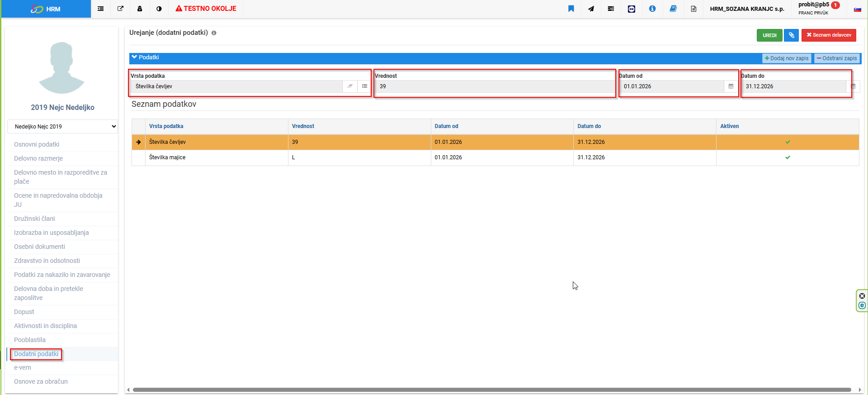Open Pooblastila menu item
This screenshot has width=868, height=395.
pyautogui.click(x=30, y=340)
